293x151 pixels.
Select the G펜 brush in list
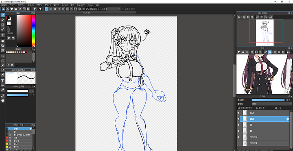[19, 138]
